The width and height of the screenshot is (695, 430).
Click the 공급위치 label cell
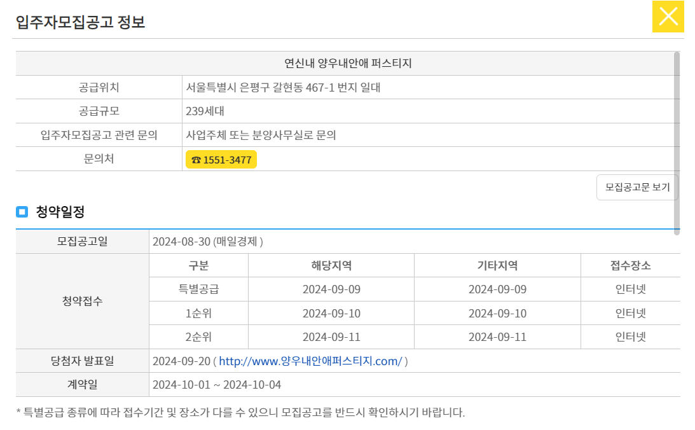(99, 87)
